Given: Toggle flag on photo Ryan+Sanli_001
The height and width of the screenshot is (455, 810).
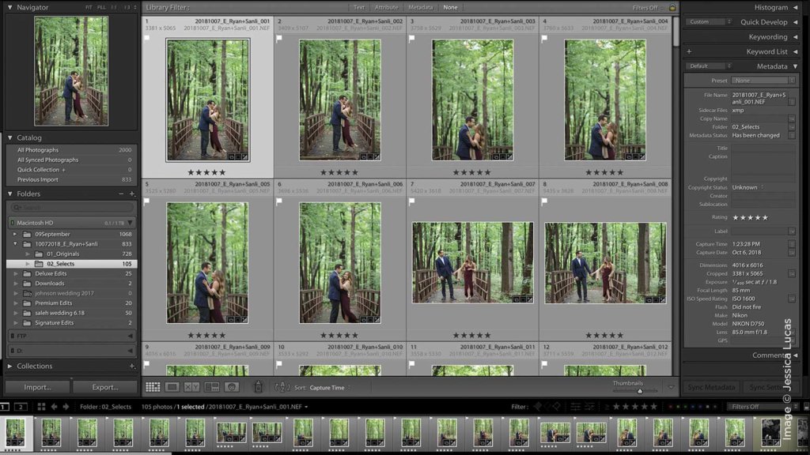Looking at the screenshot, I should click(x=146, y=38).
